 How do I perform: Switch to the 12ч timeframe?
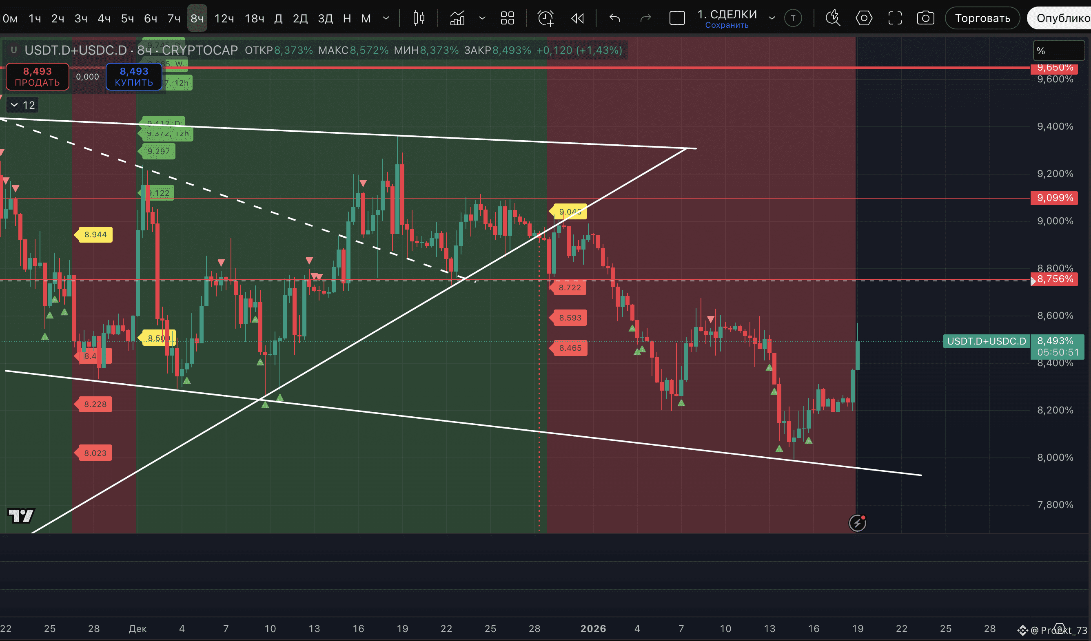224,18
